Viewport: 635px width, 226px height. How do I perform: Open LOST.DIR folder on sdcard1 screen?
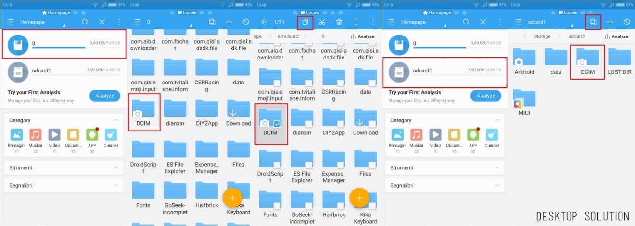coord(620,62)
